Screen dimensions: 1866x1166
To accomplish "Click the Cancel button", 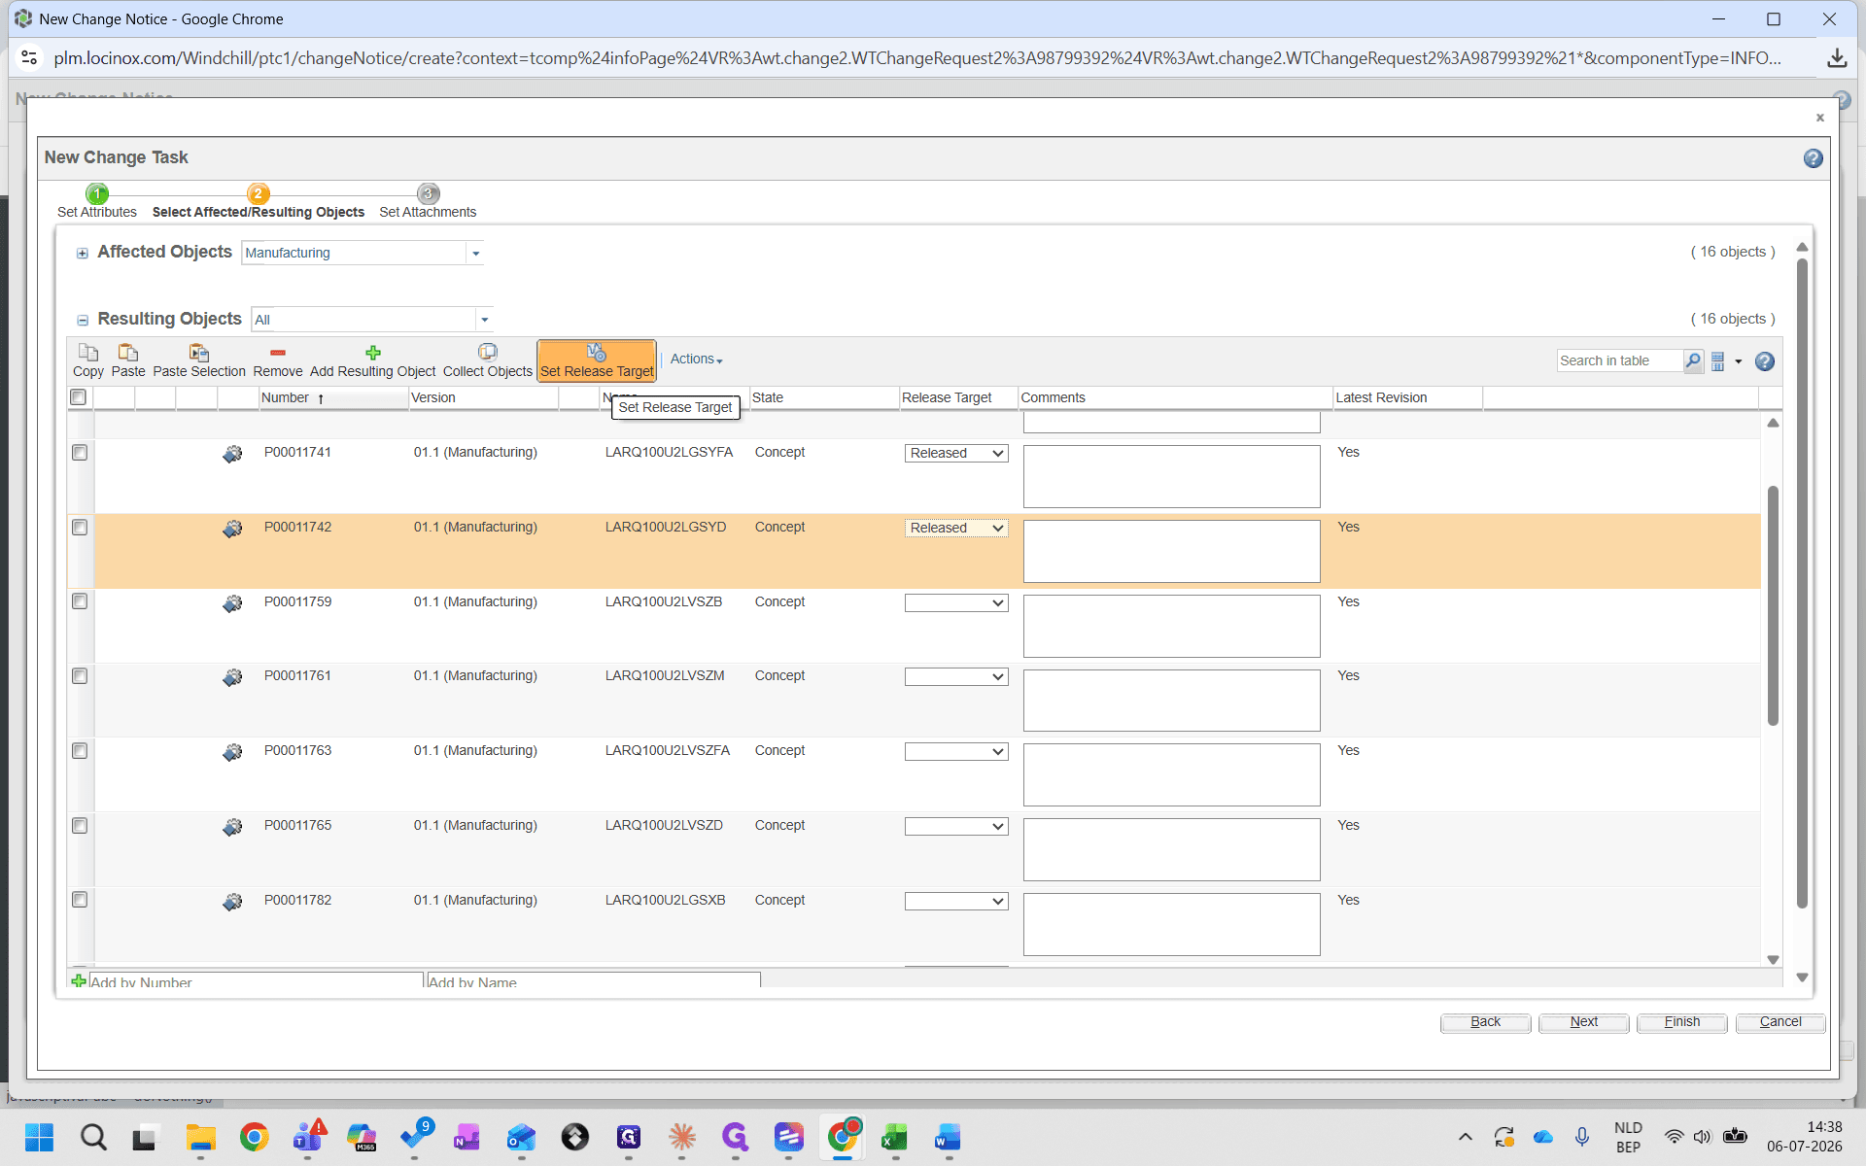I will pyautogui.click(x=1780, y=1022).
